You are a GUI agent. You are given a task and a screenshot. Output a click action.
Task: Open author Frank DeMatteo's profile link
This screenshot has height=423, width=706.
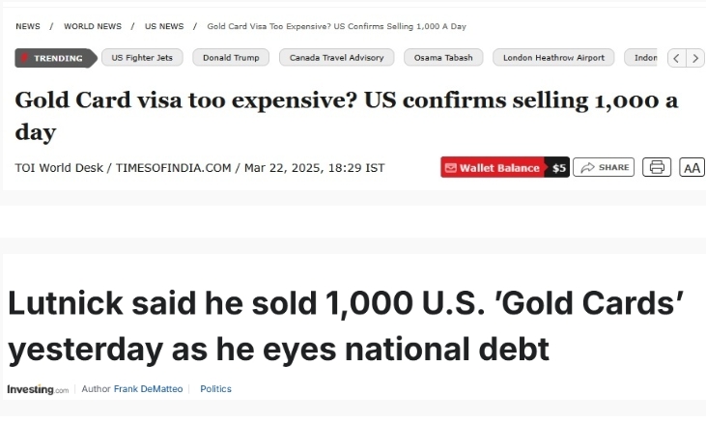[148, 389]
